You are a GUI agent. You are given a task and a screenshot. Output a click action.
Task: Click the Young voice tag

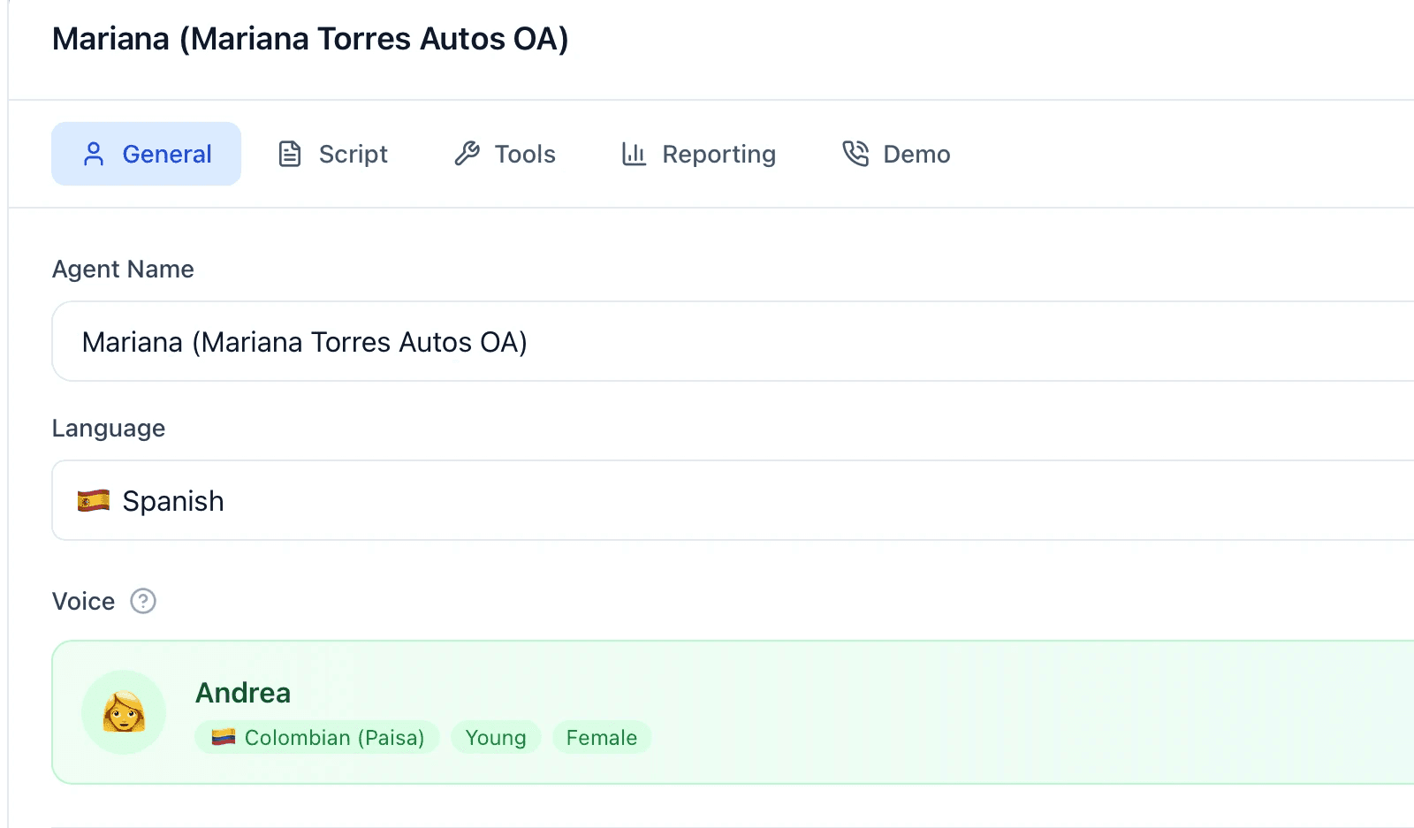[x=496, y=738]
